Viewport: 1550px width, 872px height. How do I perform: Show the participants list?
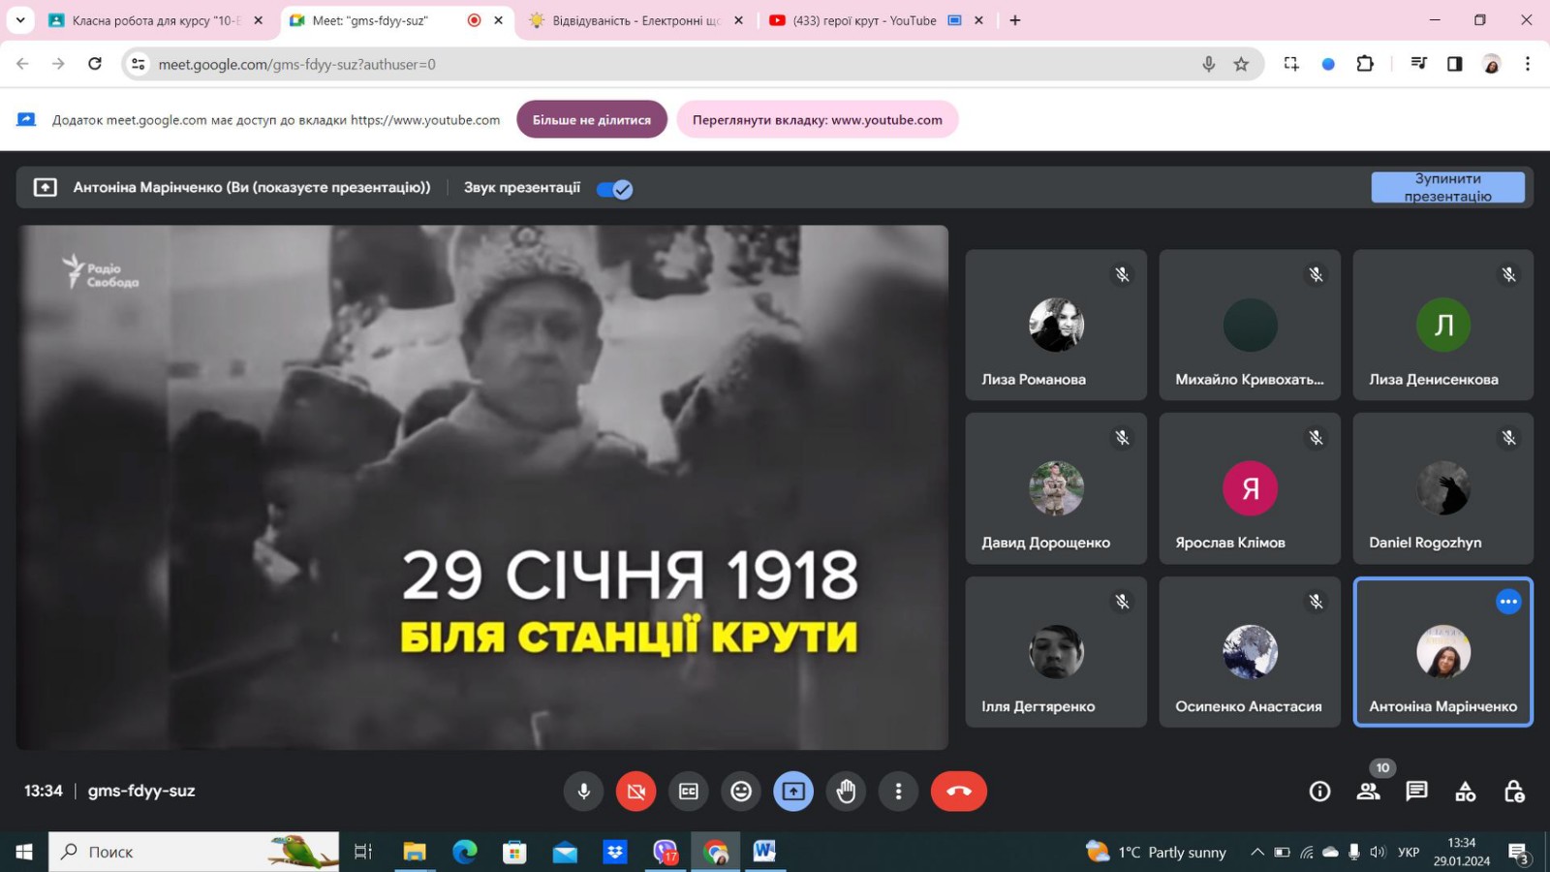coord(1368,792)
